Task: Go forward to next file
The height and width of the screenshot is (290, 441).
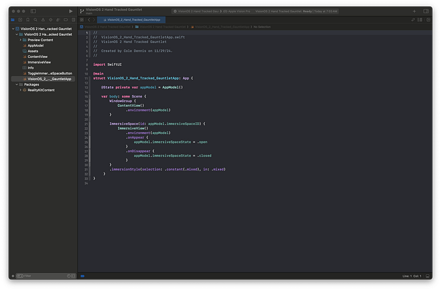Action: pos(94,20)
